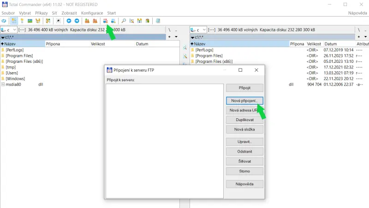This screenshot has width=369, height=208.
Task: Click the empty FTP server connections list
Action: [x=165, y=141]
